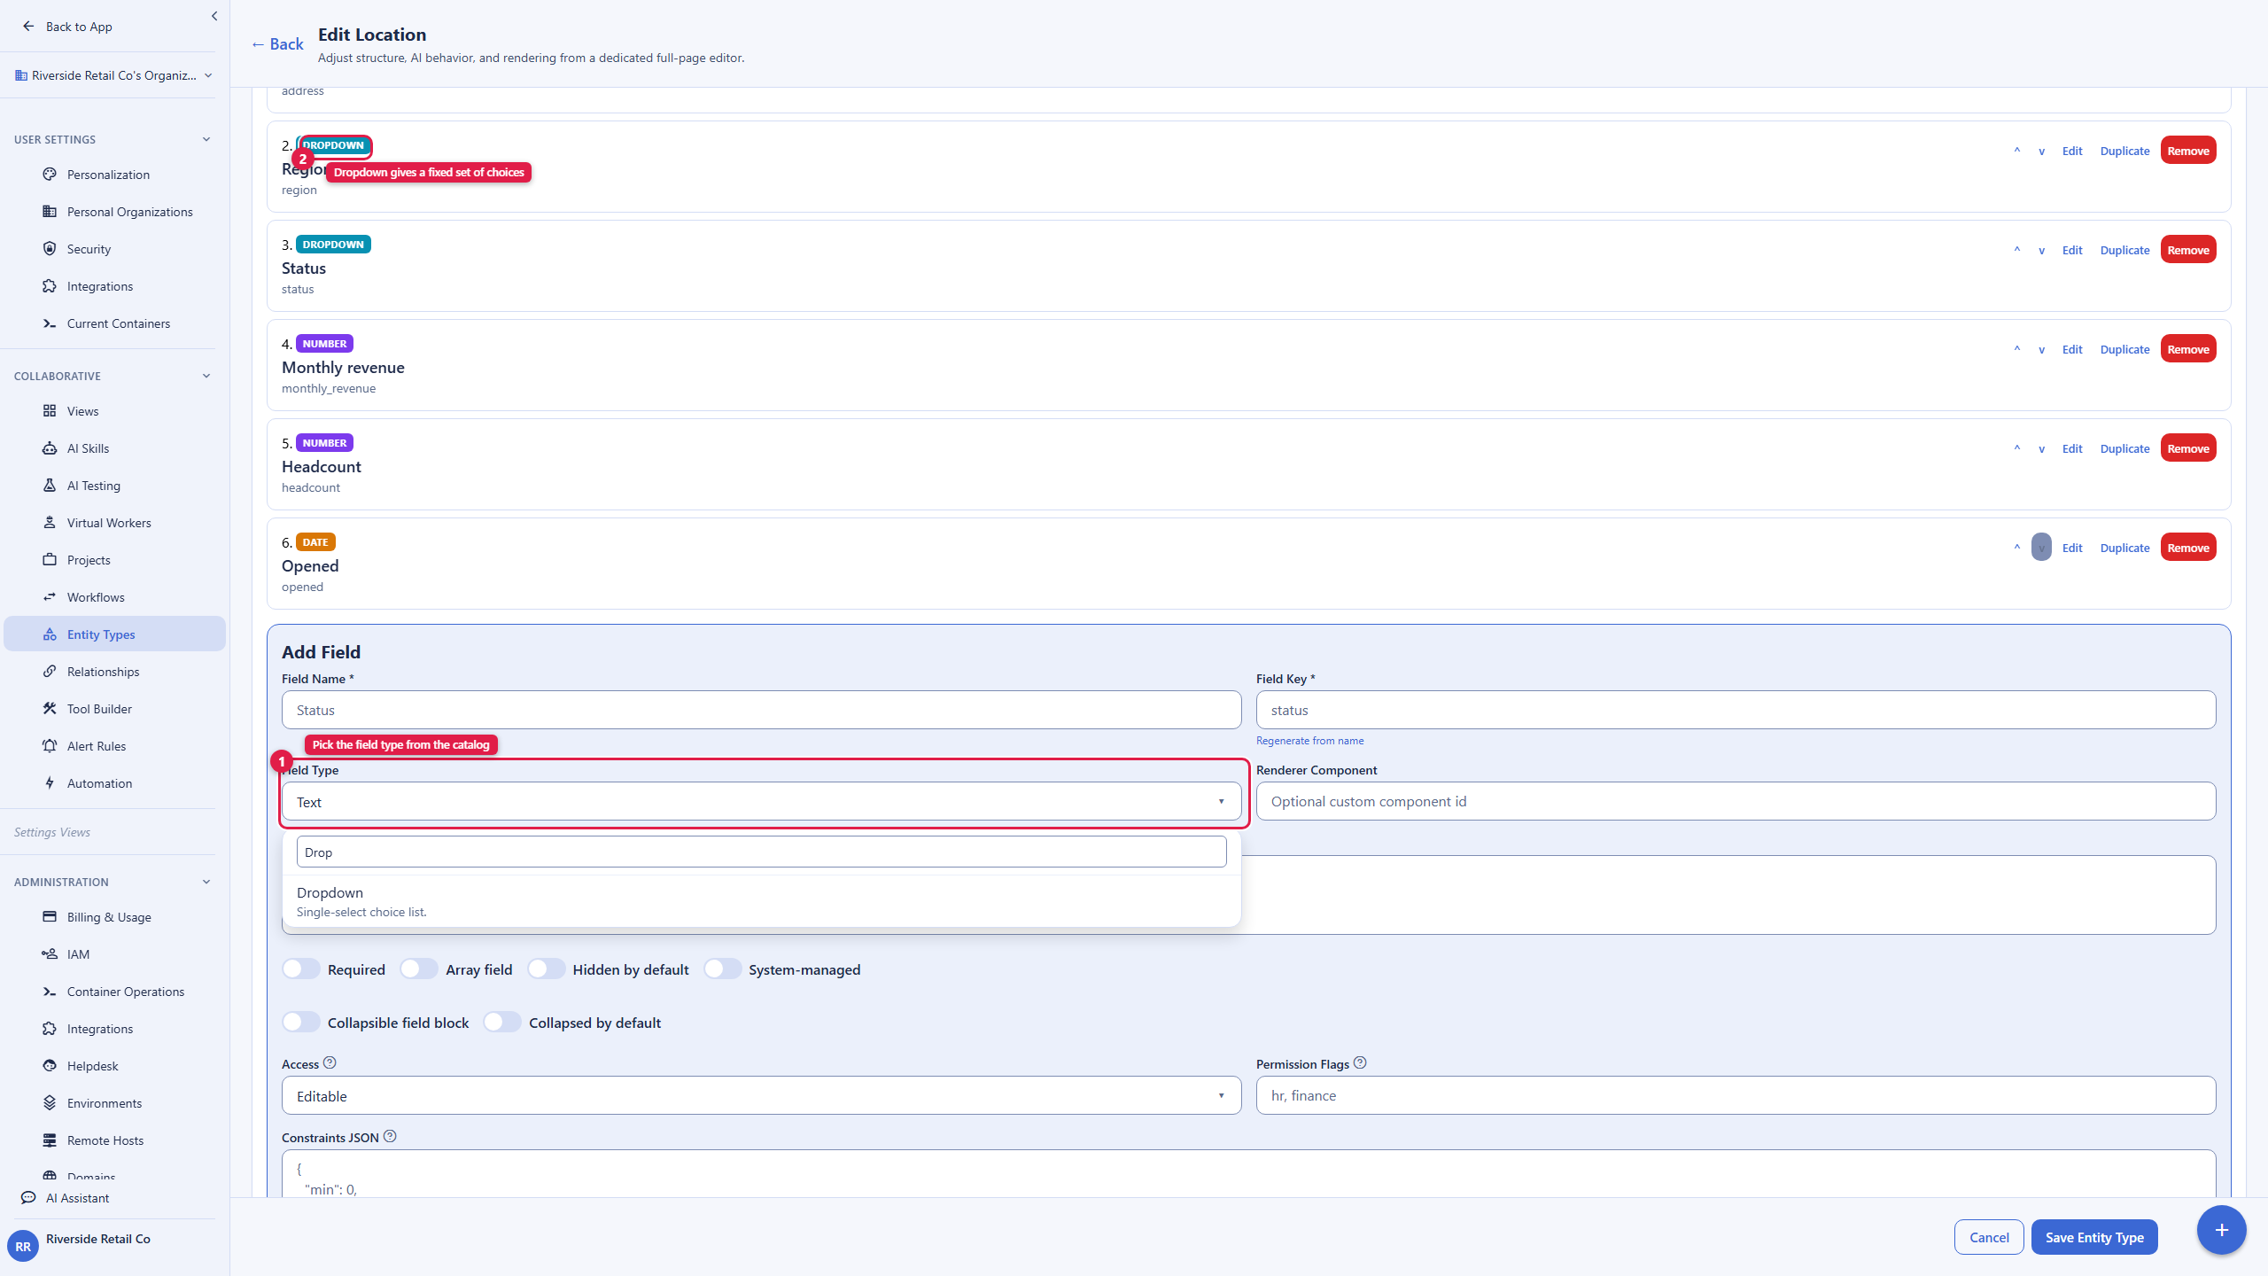Click the Cancel button

[x=1989, y=1237]
